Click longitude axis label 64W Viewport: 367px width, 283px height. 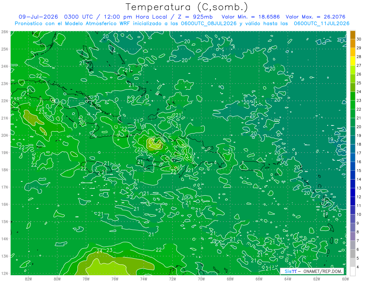point(288,279)
